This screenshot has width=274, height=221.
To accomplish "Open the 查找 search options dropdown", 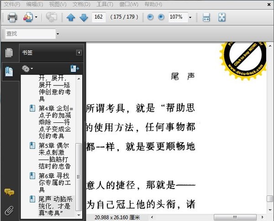I will pos(58,34).
